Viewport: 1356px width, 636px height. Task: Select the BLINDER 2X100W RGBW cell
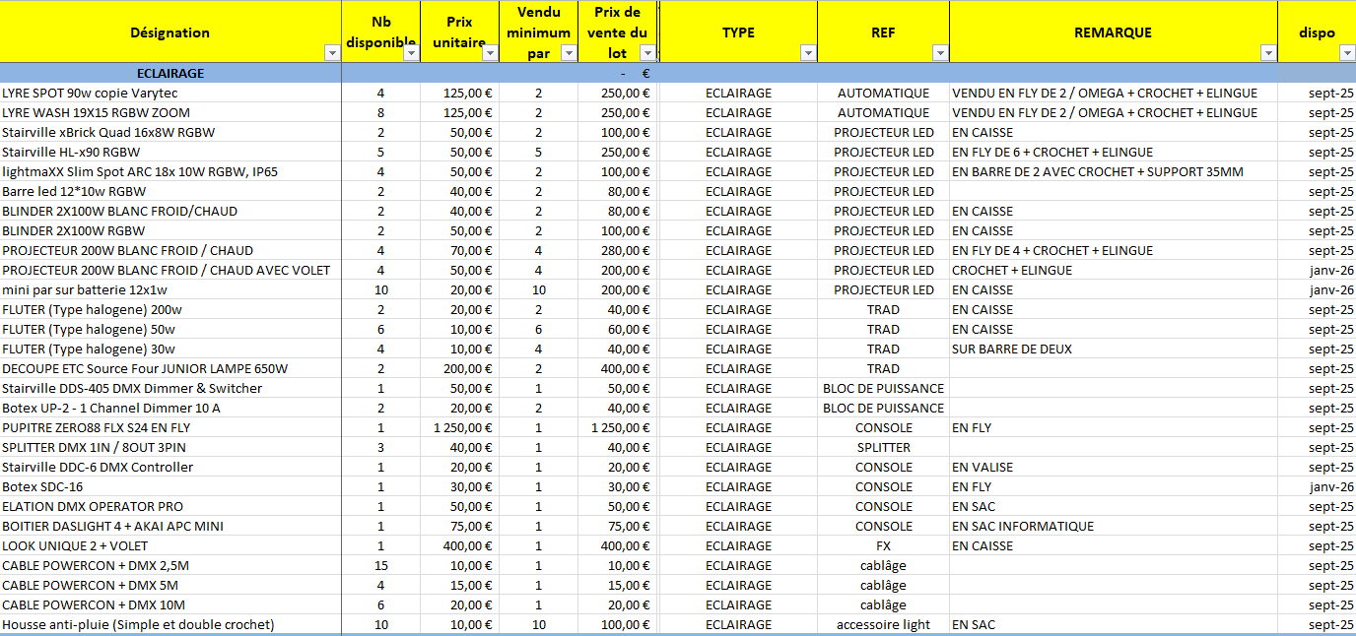[x=170, y=230]
